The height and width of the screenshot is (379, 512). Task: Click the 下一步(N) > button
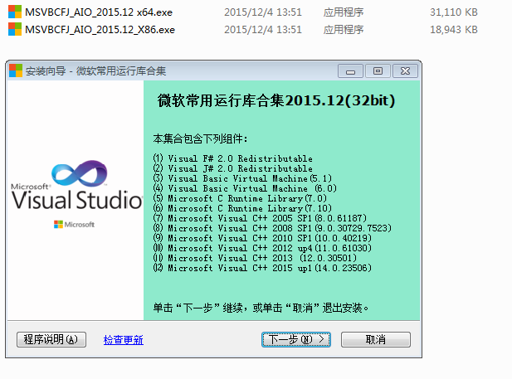tap(296, 339)
